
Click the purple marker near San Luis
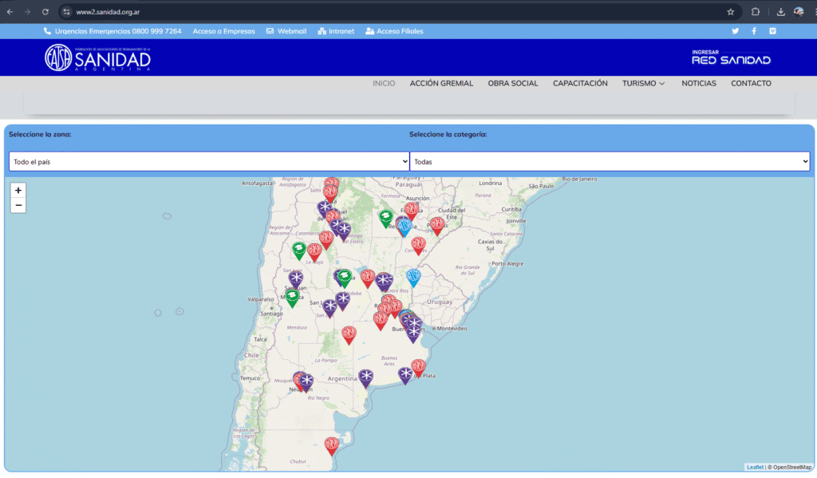[x=330, y=308]
